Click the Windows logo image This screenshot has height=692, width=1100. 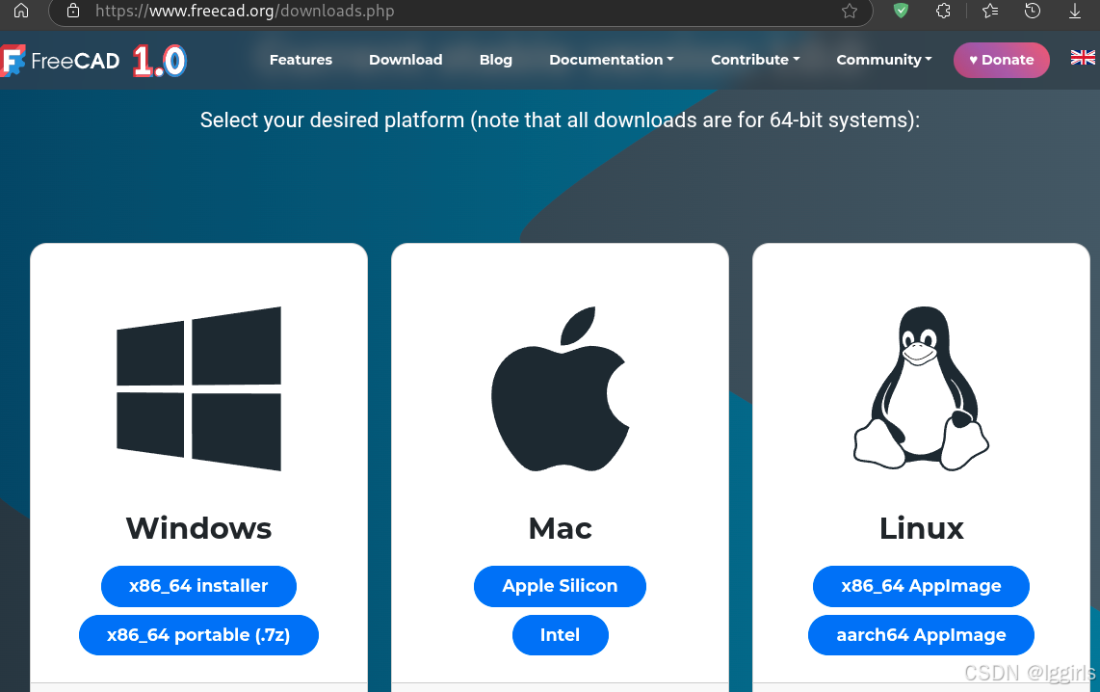[198, 388]
